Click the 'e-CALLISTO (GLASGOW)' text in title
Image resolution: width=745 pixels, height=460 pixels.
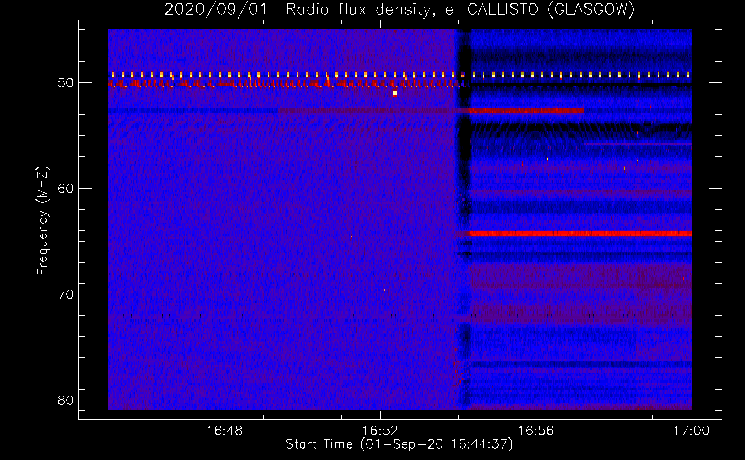tap(540, 10)
